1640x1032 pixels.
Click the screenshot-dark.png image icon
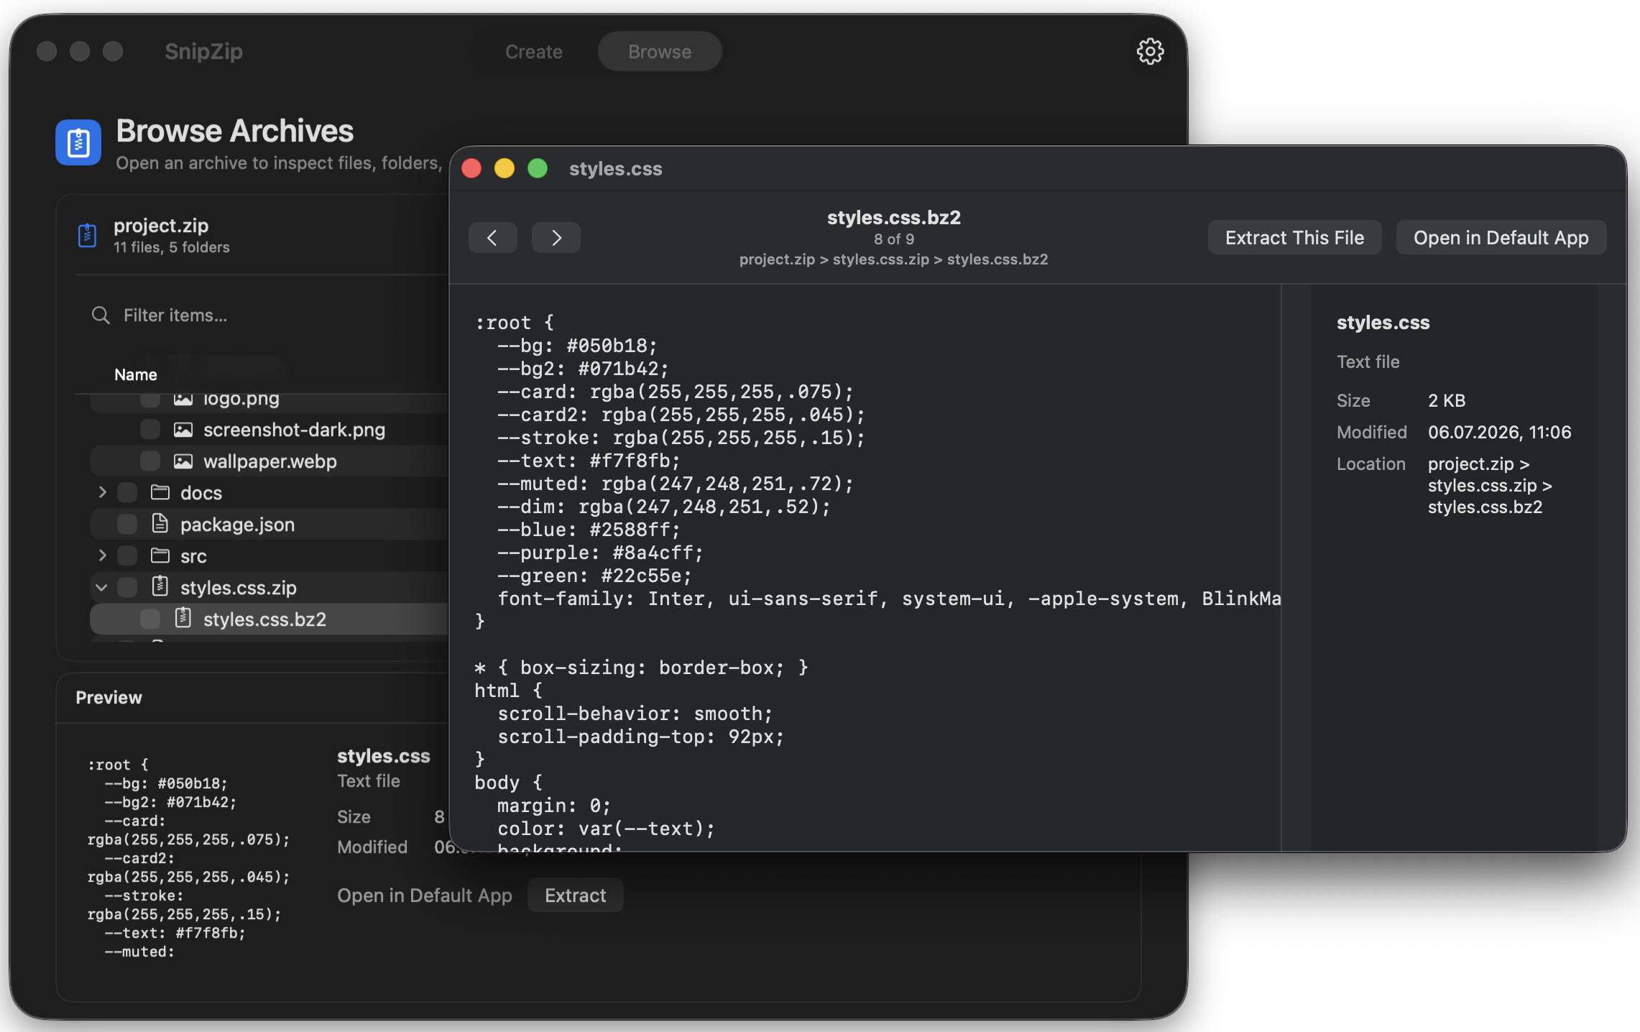pyautogui.click(x=183, y=430)
